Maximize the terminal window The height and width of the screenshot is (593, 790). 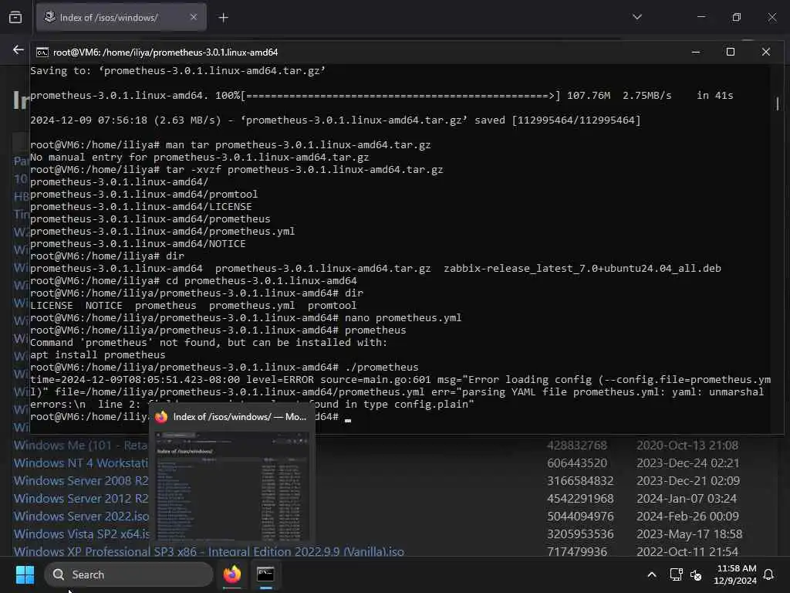click(730, 52)
